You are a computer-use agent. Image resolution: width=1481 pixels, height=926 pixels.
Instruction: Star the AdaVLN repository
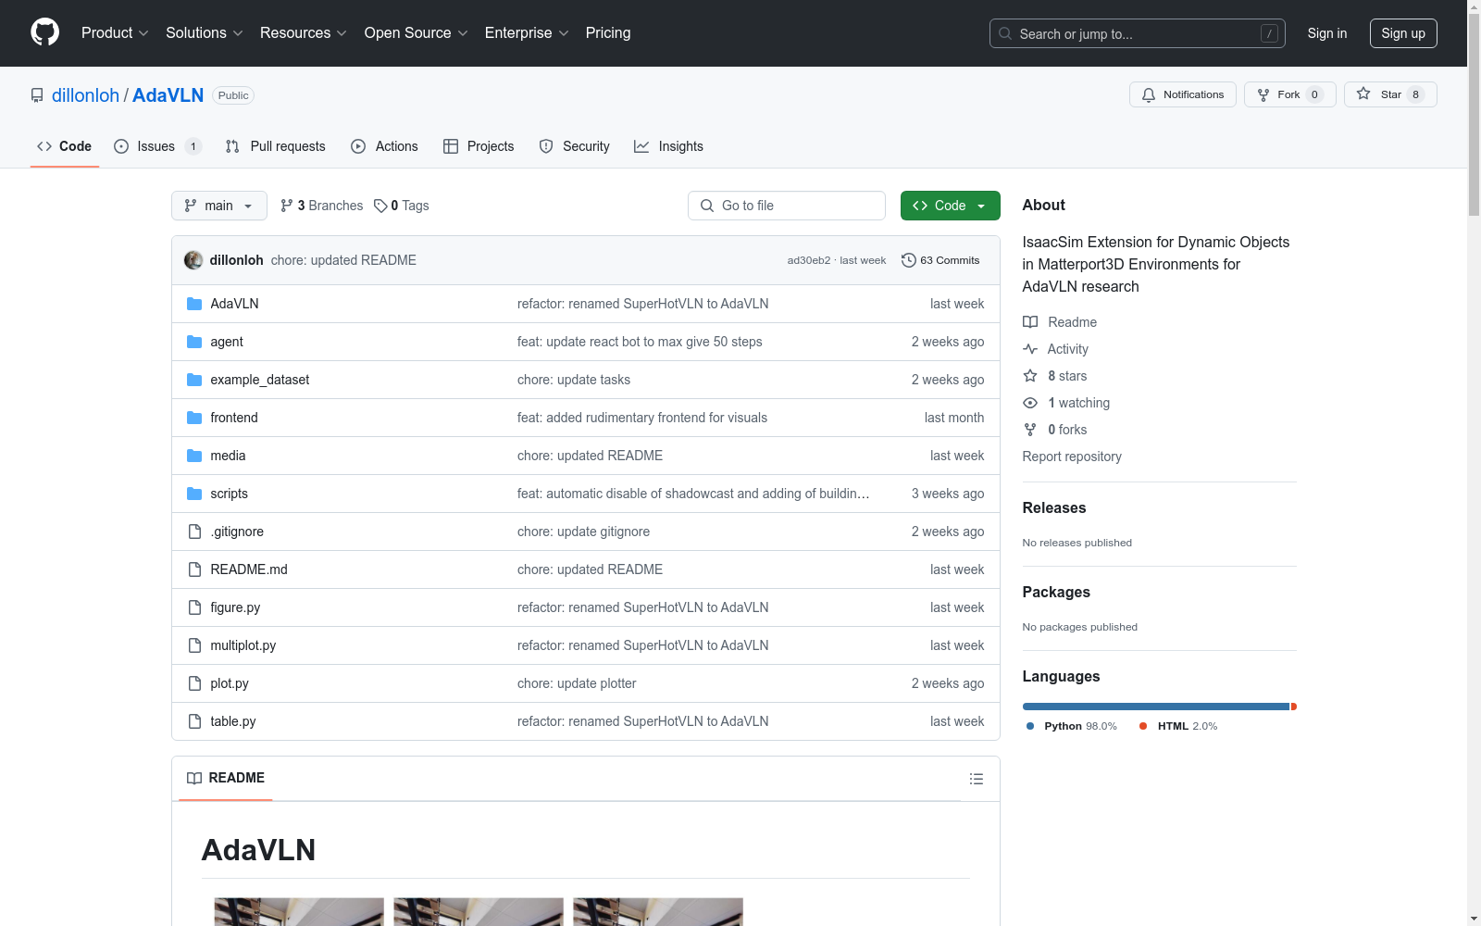point(1390,94)
